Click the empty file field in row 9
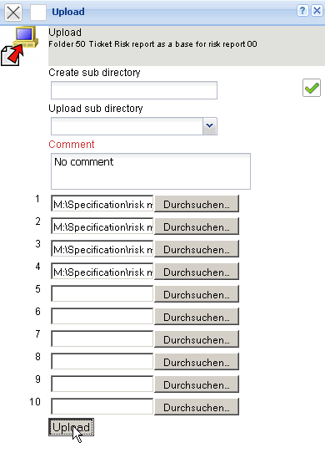Image resolution: width=325 pixels, height=458 pixels. point(102,384)
